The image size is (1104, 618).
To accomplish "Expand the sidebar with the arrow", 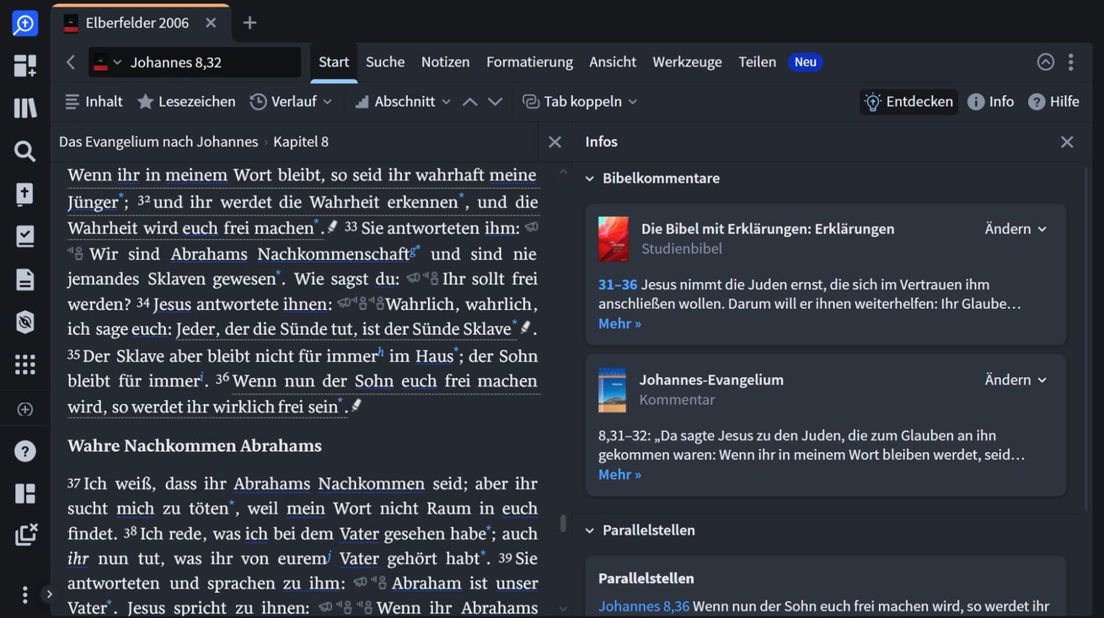I will [x=49, y=594].
